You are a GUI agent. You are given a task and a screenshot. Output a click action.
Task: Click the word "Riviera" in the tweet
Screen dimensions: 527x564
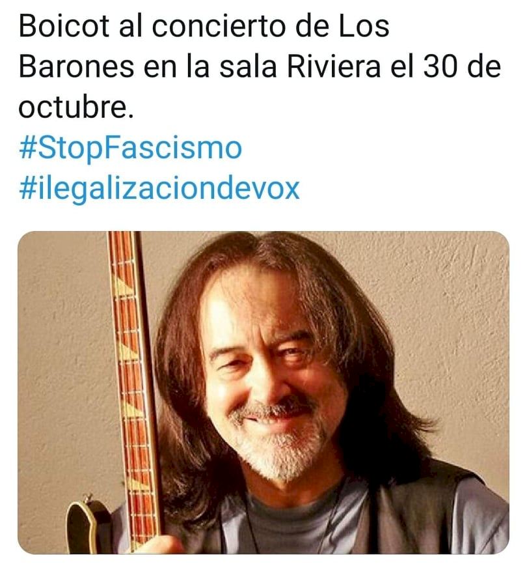[x=334, y=67]
